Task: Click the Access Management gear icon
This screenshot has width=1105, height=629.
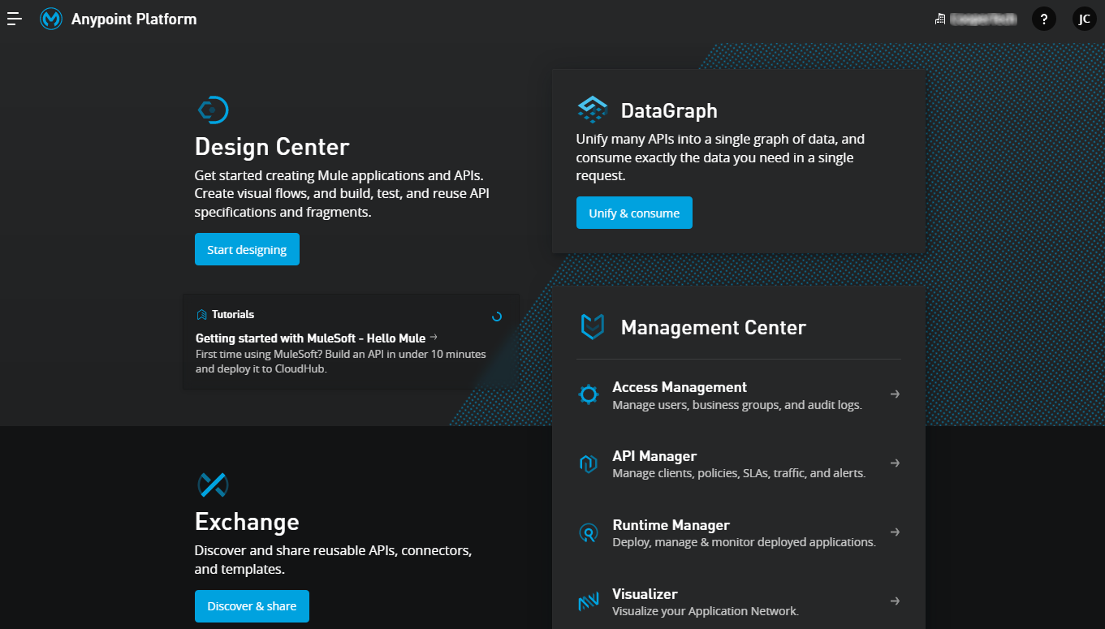Action: [x=588, y=394]
